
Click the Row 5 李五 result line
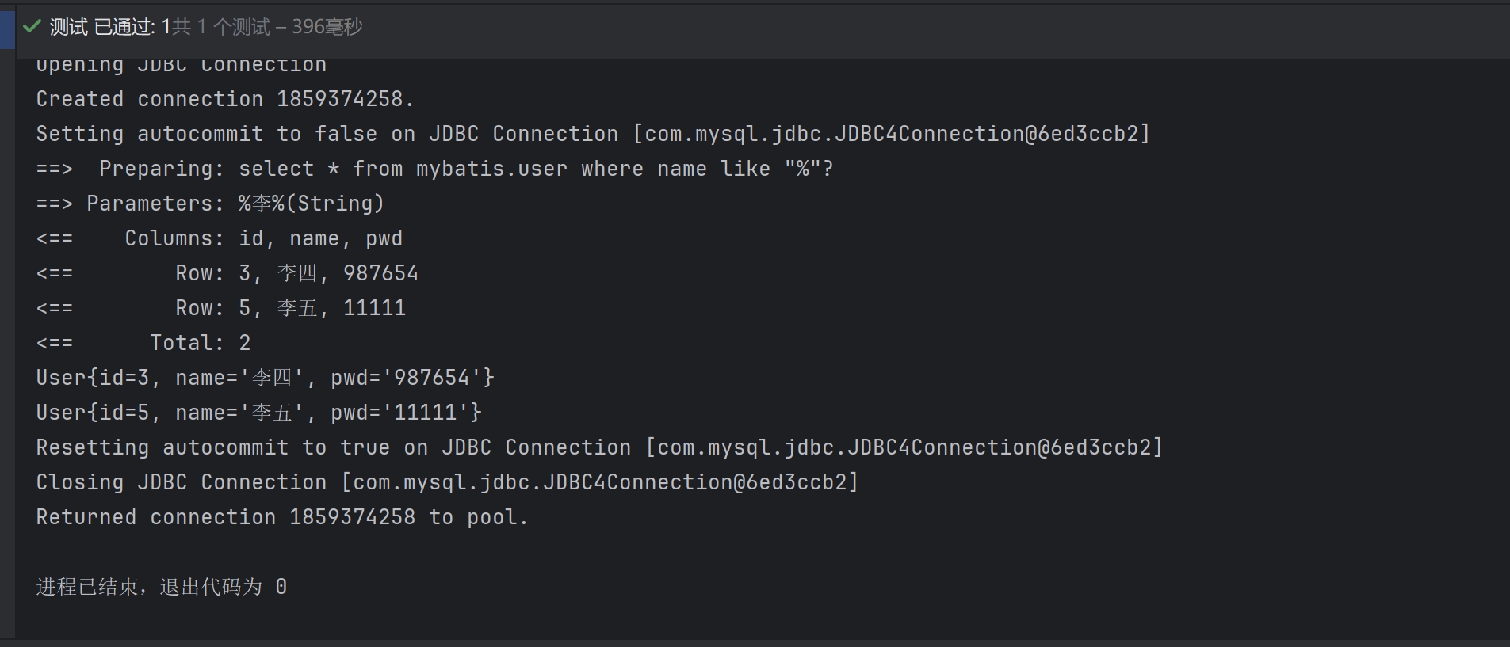[221, 308]
